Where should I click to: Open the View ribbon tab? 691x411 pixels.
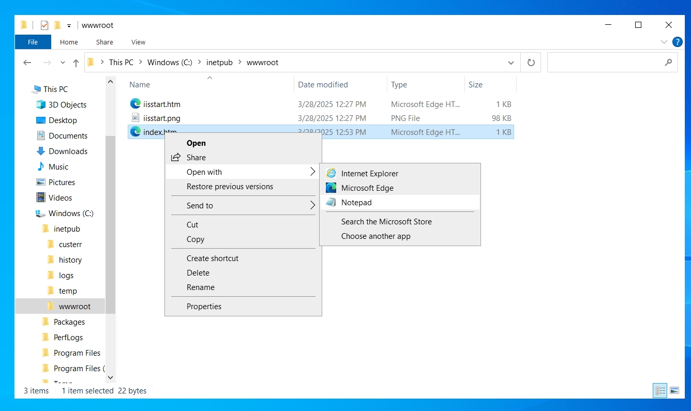pos(138,42)
